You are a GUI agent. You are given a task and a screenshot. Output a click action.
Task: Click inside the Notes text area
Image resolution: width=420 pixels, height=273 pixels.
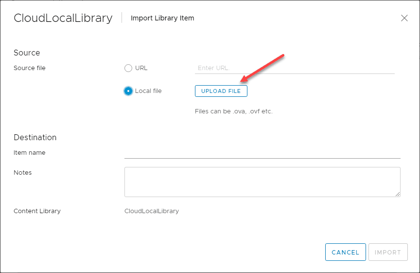tap(262, 182)
